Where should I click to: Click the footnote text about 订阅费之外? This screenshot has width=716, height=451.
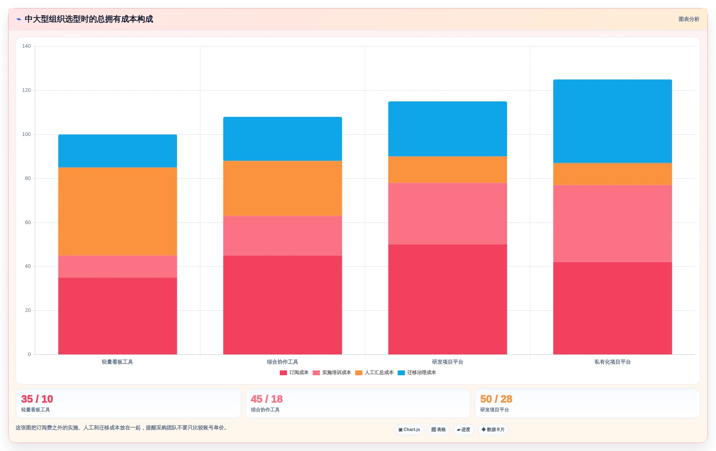122,428
